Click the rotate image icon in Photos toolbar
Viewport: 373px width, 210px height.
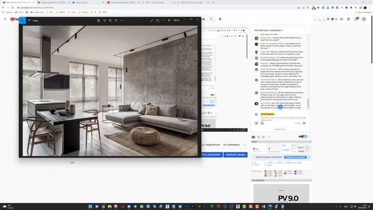104,20
